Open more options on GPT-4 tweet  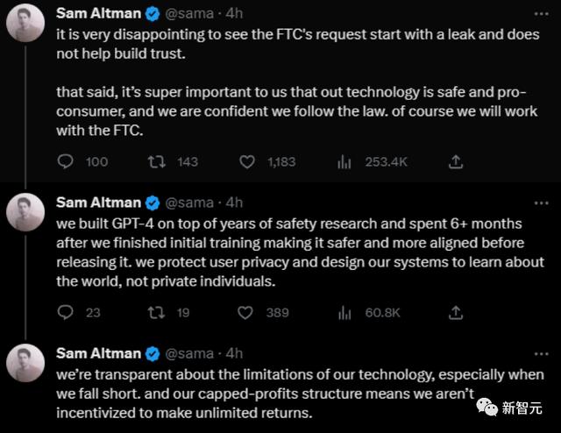[536, 202]
